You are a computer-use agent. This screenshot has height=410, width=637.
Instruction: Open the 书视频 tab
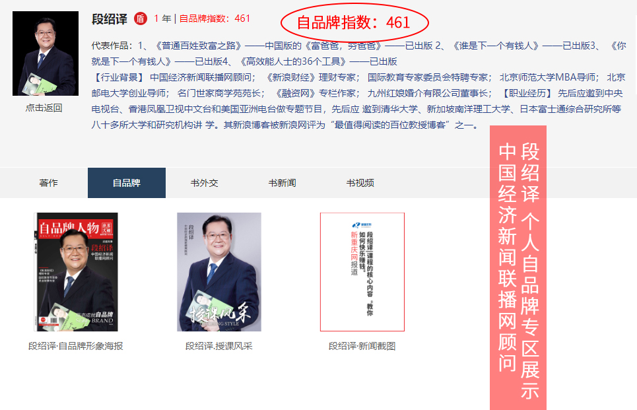pyautogui.click(x=360, y=183)
